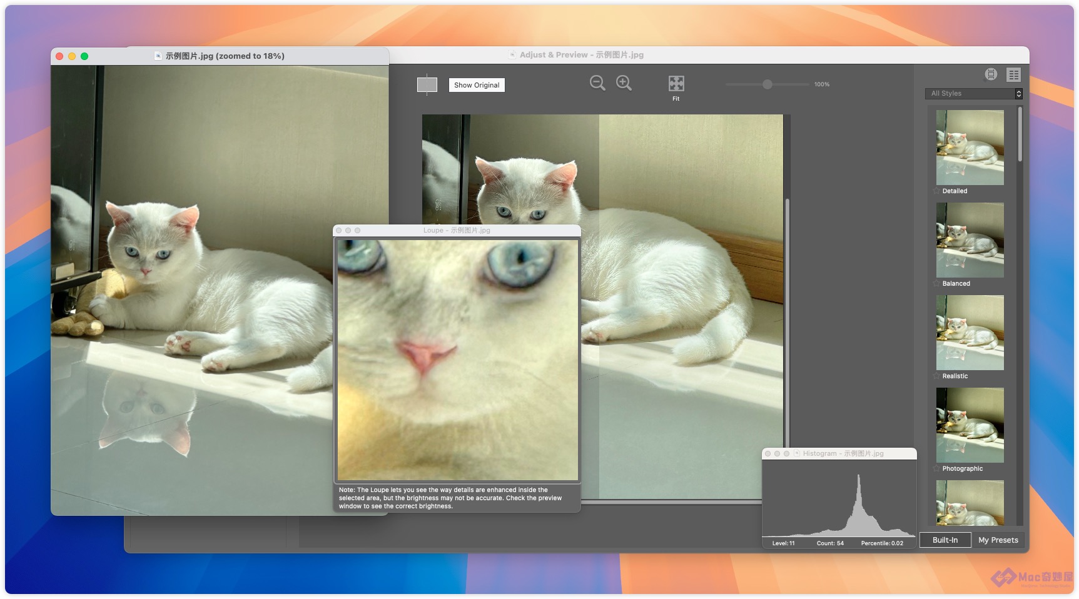Click the partially visible fifth preset thumbnail
Viewport: 1079px width, 599px height.
coord(970,503)
